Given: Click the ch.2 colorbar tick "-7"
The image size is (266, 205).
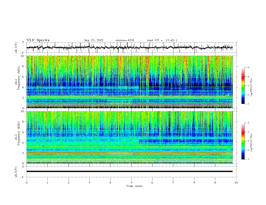Looking at the screenshot, I should (x=248, y=159).
